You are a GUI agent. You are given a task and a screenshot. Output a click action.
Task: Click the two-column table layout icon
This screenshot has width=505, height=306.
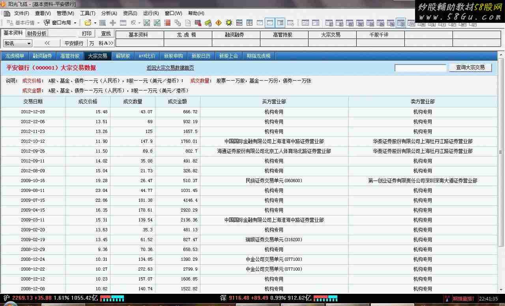tap(249, 23)
